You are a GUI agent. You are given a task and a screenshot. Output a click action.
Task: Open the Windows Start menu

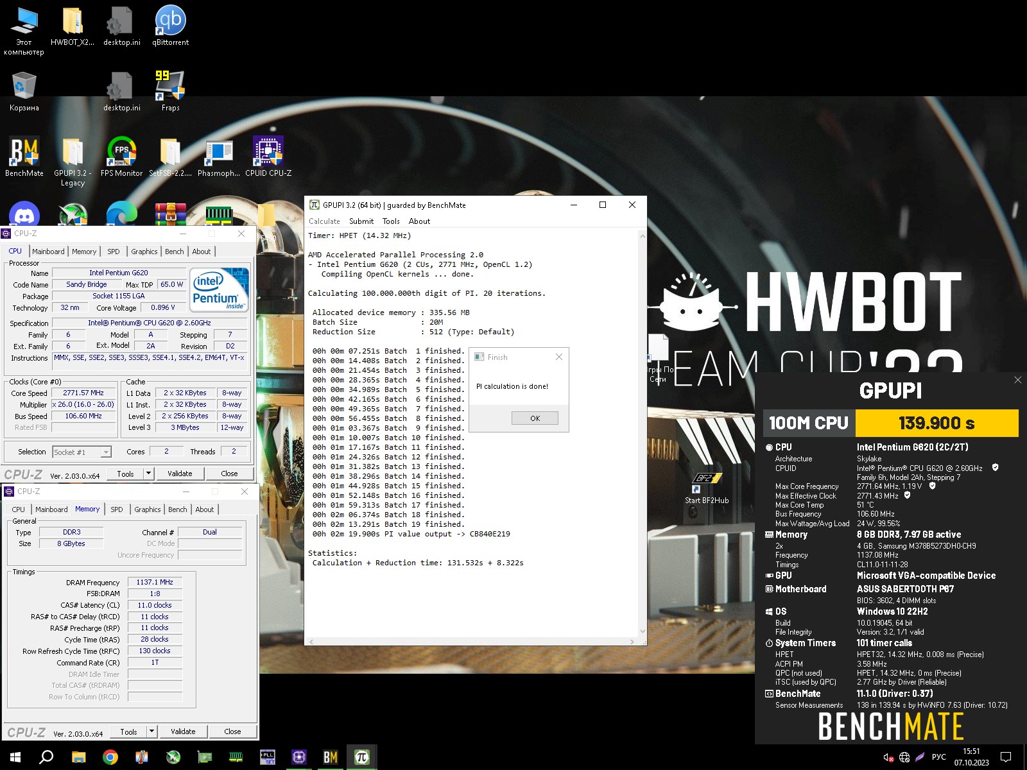coord(15,757)
